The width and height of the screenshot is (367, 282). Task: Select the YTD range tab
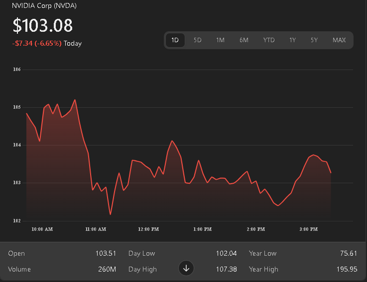pyautogui.click(x=269, y=40)
